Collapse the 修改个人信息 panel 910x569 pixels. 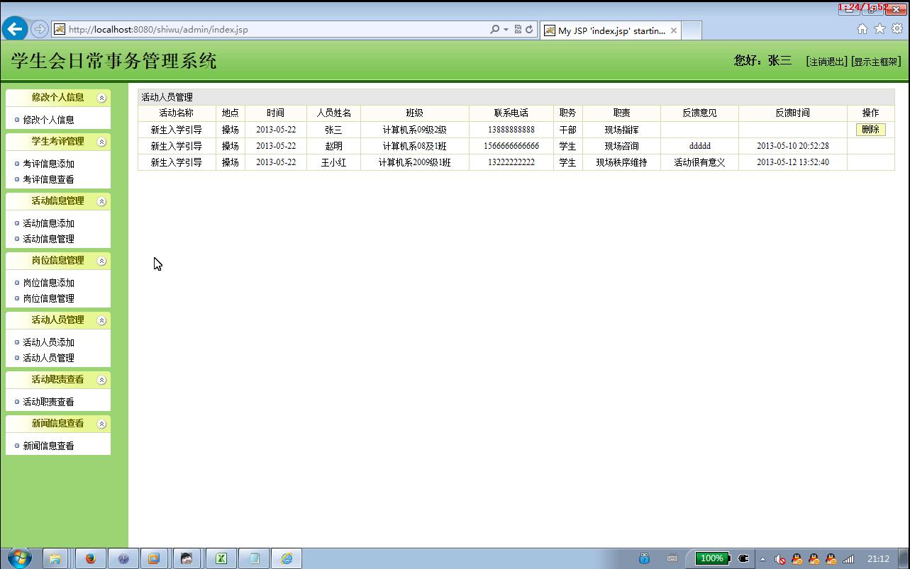tap(101, 98)
